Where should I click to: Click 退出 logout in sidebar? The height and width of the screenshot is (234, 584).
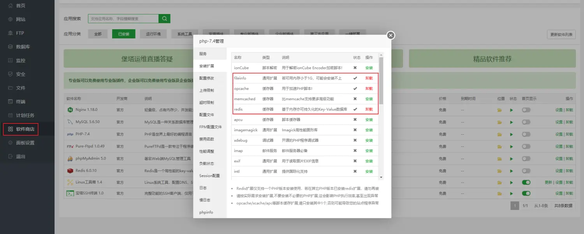click(21, 157)
